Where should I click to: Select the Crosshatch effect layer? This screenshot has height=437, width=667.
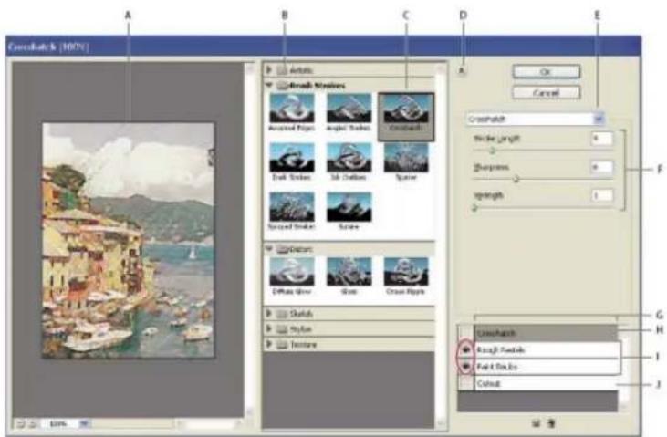547,333
